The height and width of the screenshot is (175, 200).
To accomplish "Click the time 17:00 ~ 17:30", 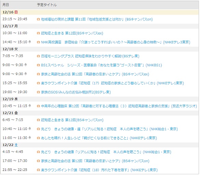I will (x=15, y=161).
